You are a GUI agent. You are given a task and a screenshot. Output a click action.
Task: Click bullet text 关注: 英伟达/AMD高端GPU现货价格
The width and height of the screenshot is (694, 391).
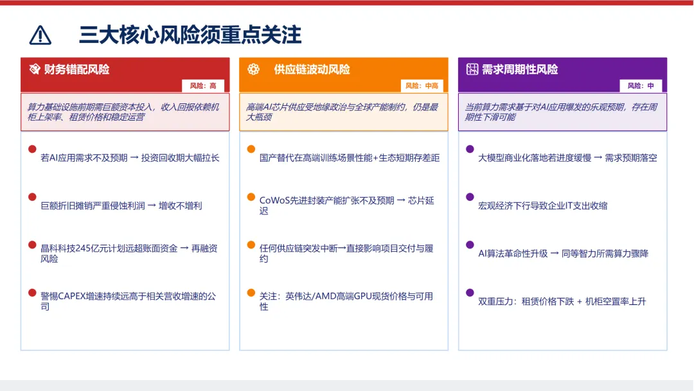pos(346,301)
